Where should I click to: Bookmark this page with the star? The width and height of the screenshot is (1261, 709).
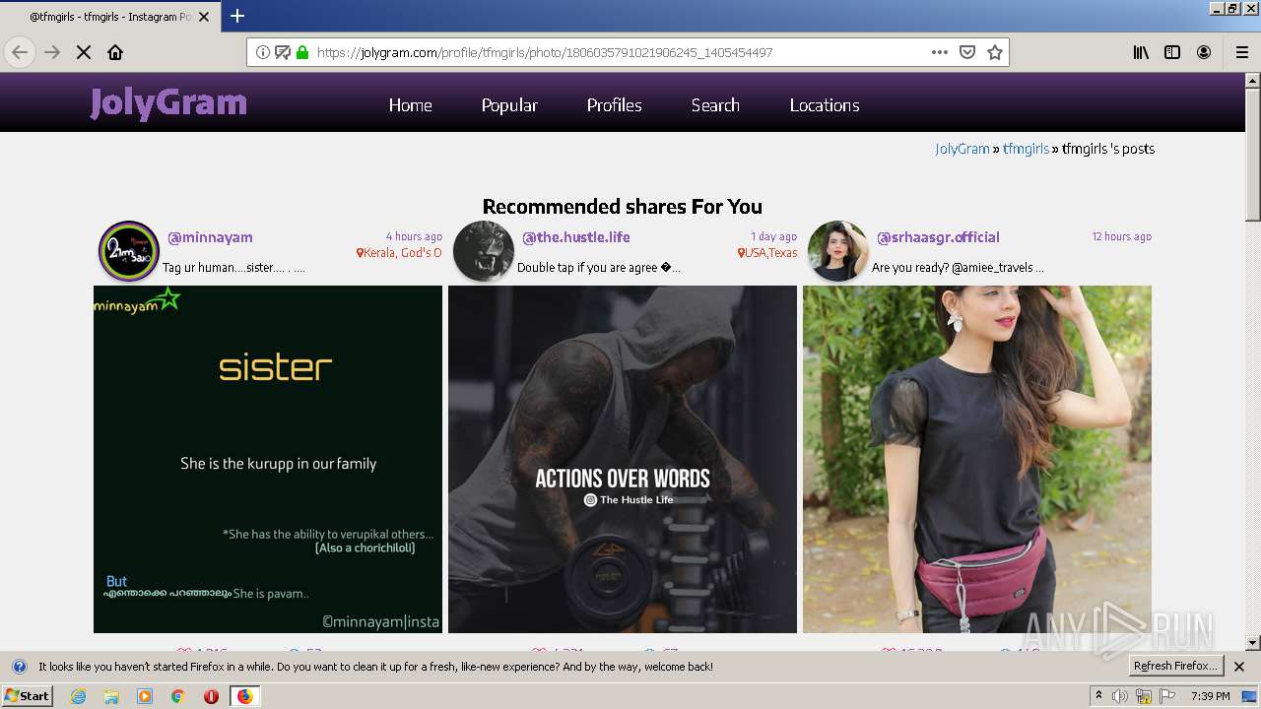click(995, 52)
